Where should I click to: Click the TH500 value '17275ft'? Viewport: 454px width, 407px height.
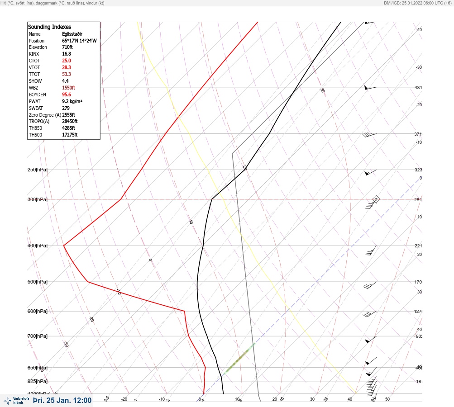pos(70,135)
